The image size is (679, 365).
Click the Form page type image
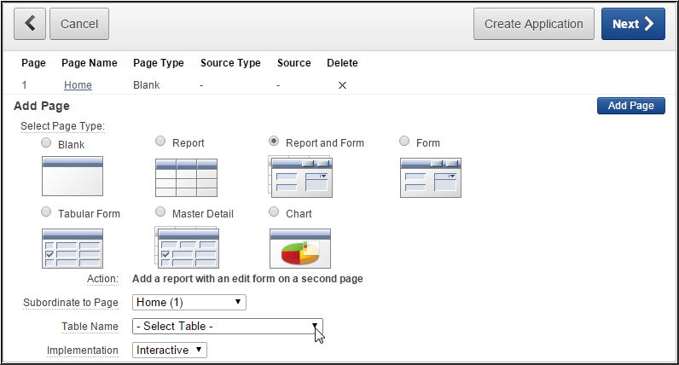tap(431, 177)
